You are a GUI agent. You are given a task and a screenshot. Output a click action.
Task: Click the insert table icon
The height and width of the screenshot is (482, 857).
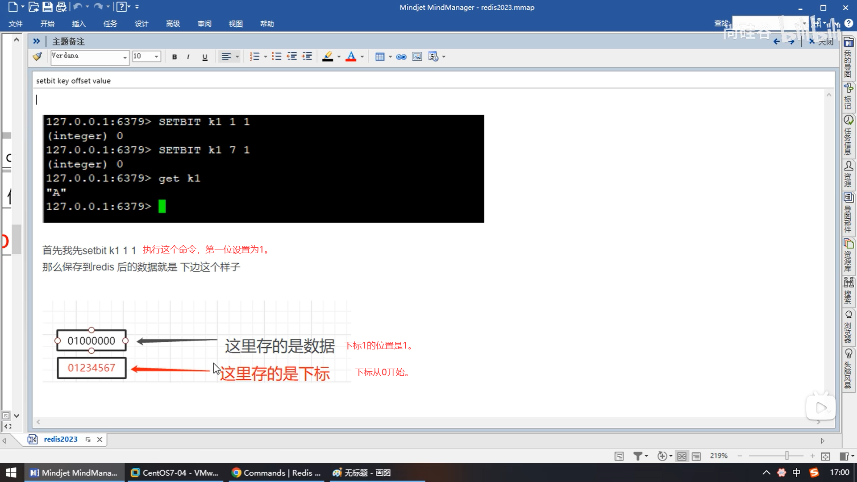pyautogui.click(x=380, y=57)
